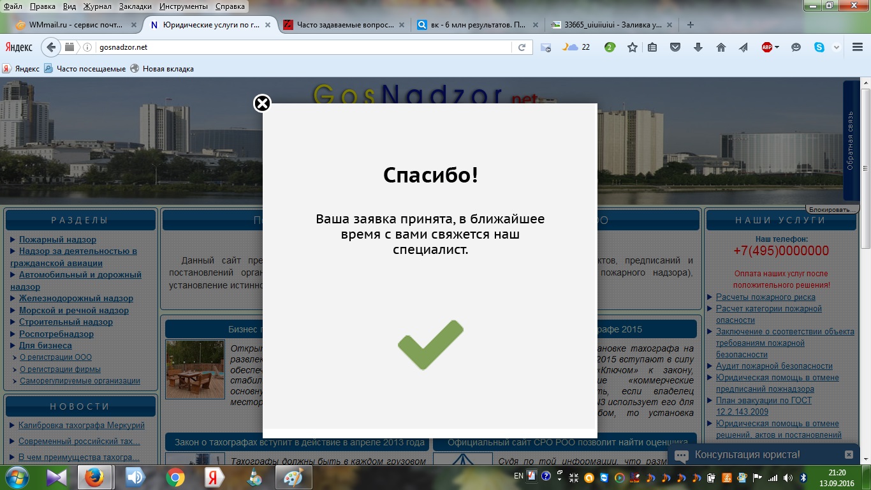Reload the page with the refresh icon

[522, 47]
